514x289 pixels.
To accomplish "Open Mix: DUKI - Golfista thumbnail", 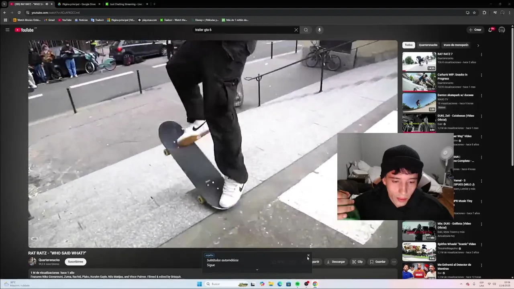I will coord(419,231).
